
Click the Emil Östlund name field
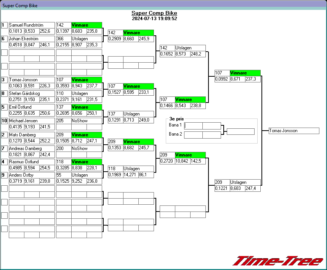pos(32,107)
